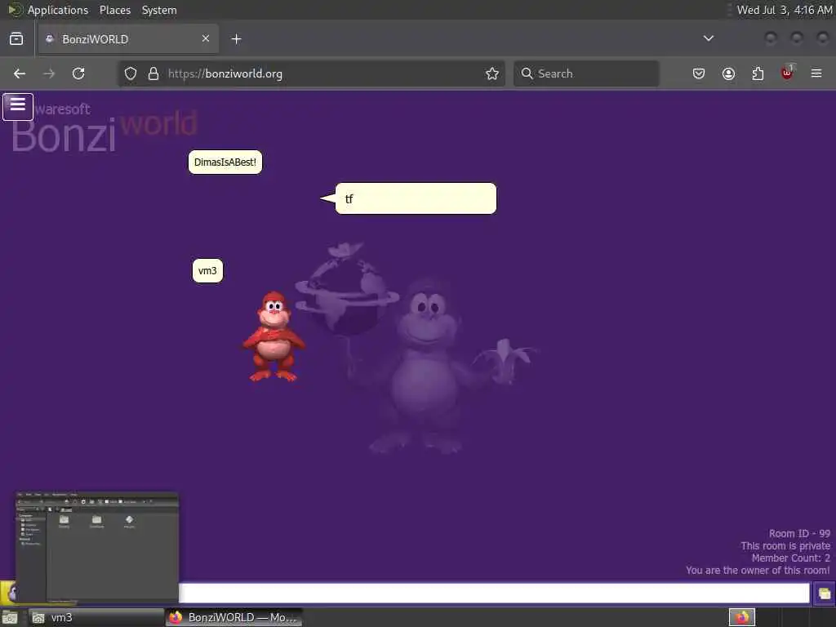
Task: Click the vm3 name tag above Bonzi
Action: point(207,271)
